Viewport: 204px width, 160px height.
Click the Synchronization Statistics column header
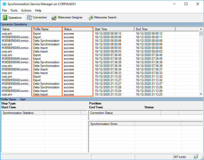pos(23,113)
